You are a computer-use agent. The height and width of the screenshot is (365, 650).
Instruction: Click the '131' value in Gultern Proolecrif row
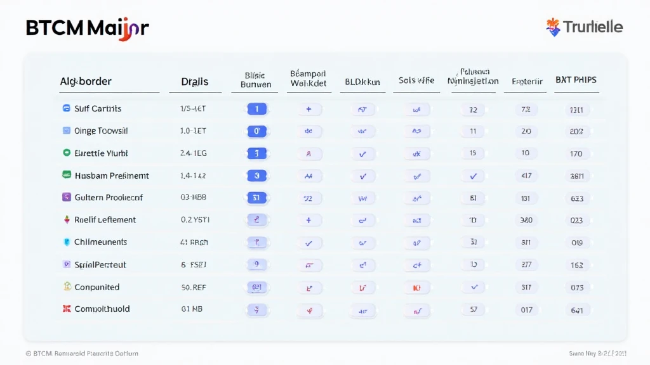click(x=526, y=198)
